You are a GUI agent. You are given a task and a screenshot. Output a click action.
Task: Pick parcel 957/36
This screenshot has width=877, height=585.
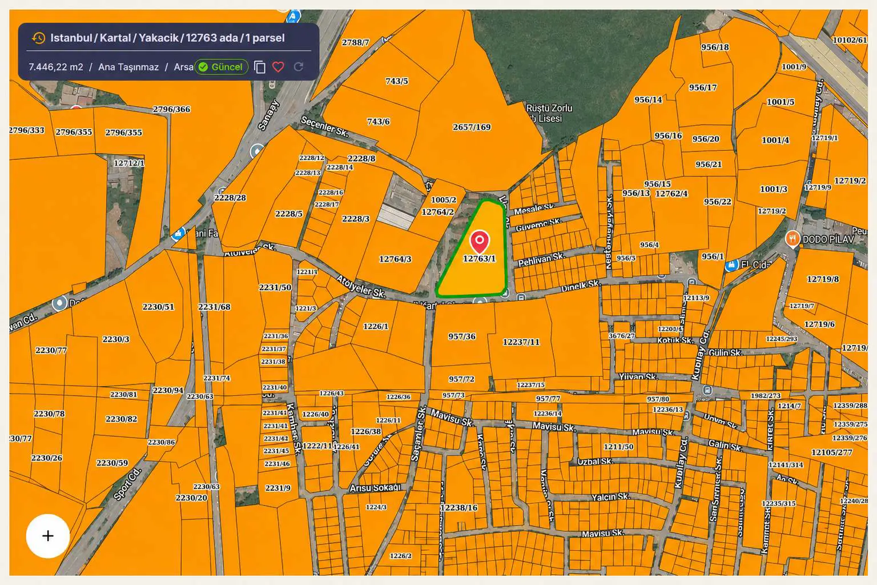coord(462,336)
